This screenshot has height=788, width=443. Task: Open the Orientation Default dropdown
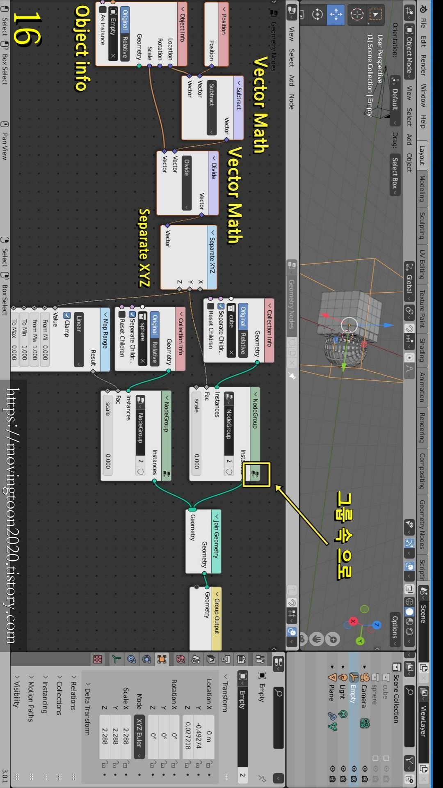tap(395, 101)
